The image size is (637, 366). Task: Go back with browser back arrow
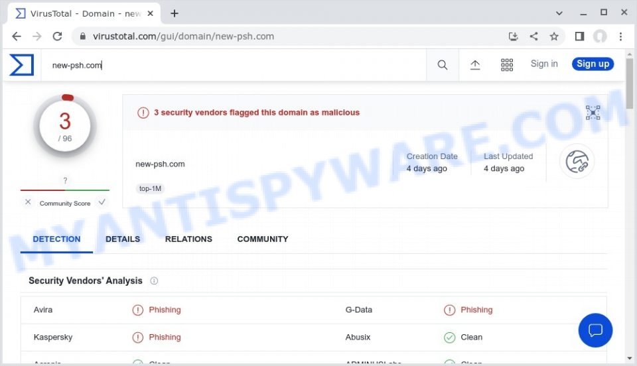16,36
